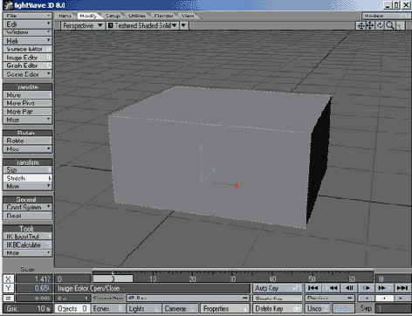
Task: Expand the Coord System dropdown
Action: tap(28, 207)
